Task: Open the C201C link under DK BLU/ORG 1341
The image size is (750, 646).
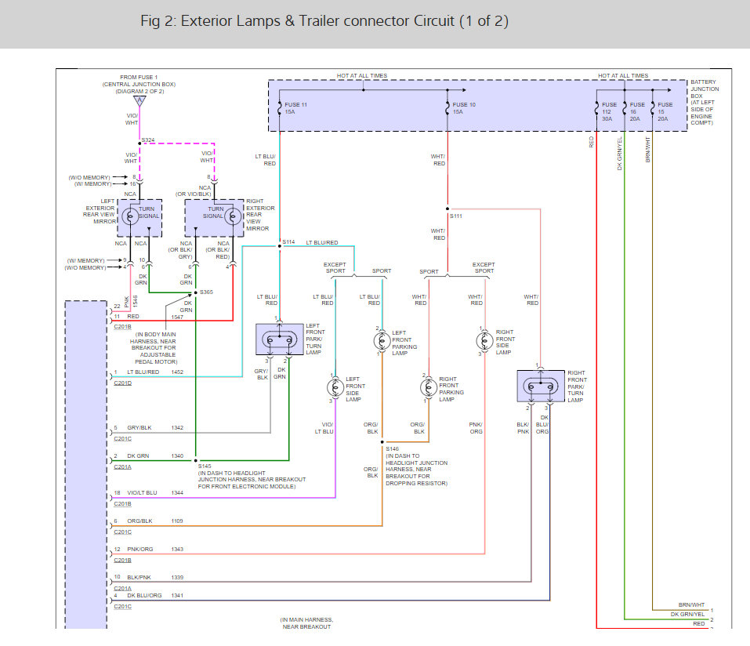Action: coord(122,606)
